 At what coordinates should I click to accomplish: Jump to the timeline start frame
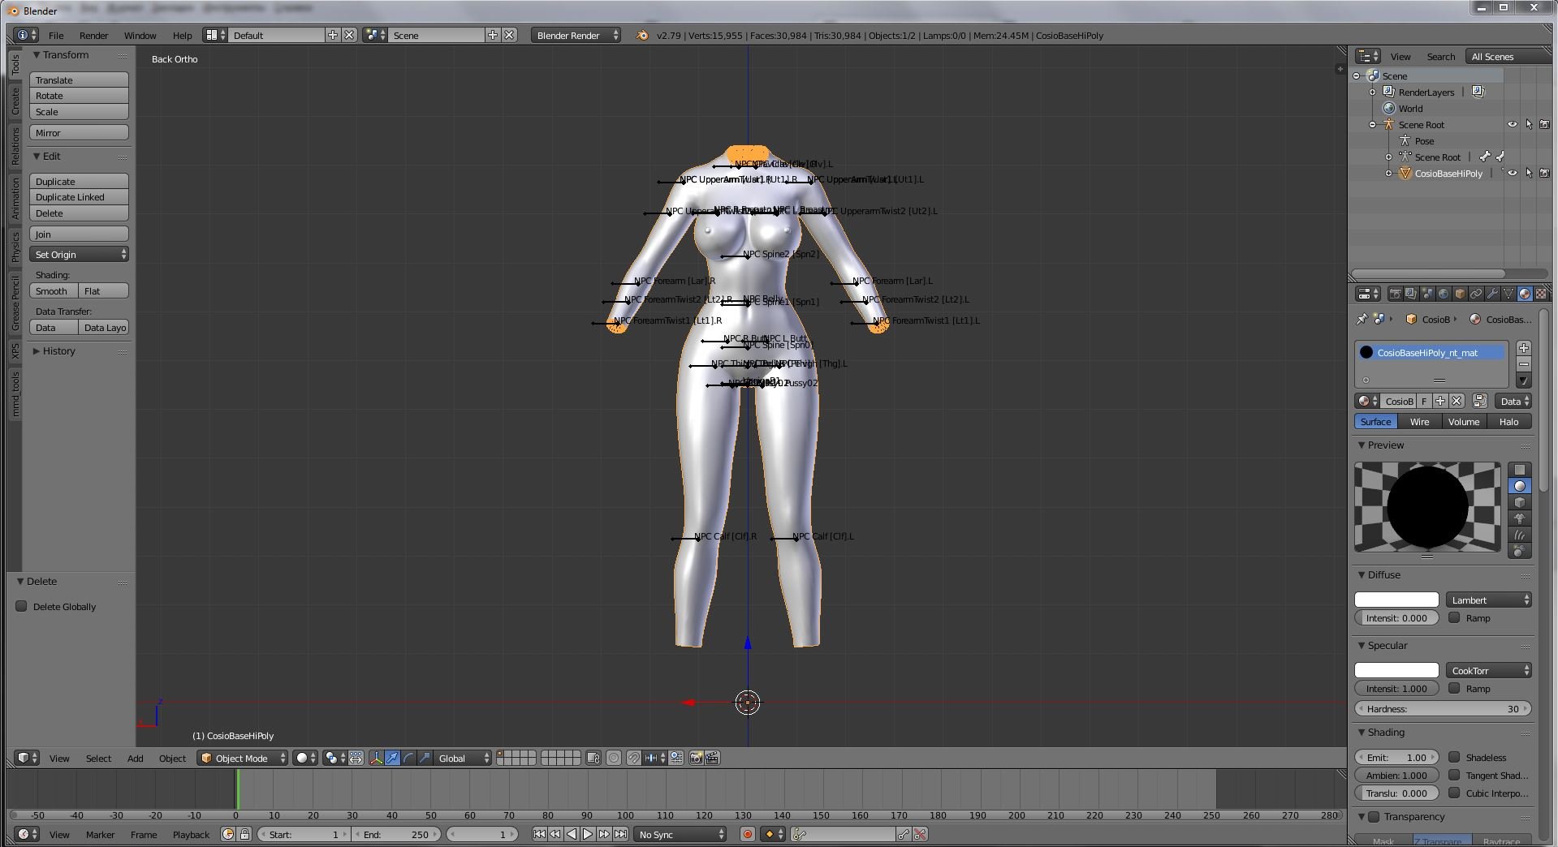[x=539, y=834]
